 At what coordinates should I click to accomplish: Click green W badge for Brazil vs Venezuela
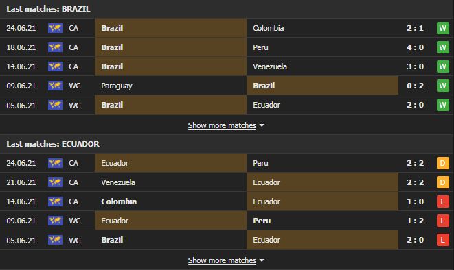pos(443,66)
